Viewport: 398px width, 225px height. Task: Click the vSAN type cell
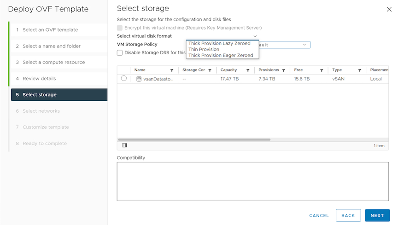point(339,79)
